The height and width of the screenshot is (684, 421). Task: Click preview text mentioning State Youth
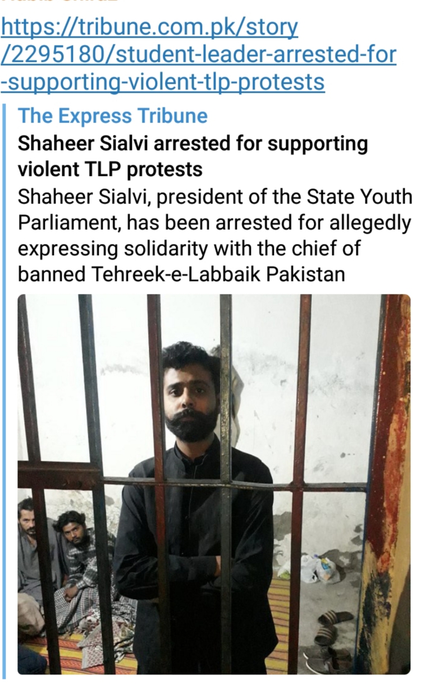pos(215,197)
